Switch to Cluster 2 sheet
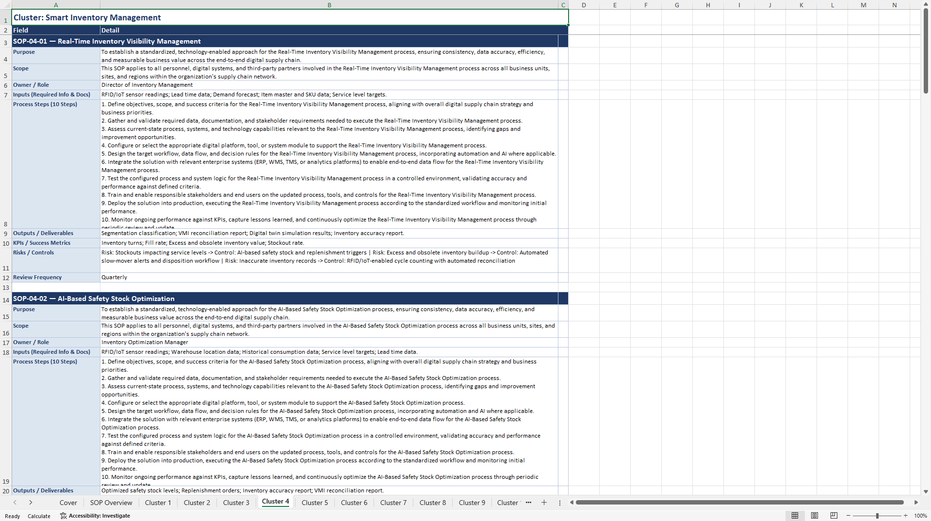This screenshot has width=931, height=521. (197, 503)
